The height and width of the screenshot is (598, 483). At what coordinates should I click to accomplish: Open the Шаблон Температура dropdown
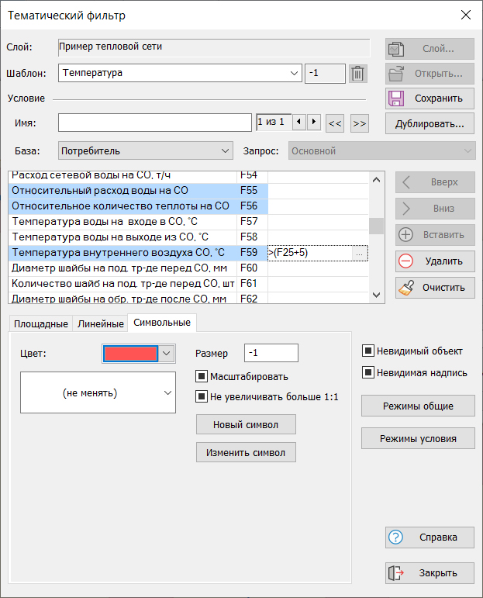[x=294, y=74]
